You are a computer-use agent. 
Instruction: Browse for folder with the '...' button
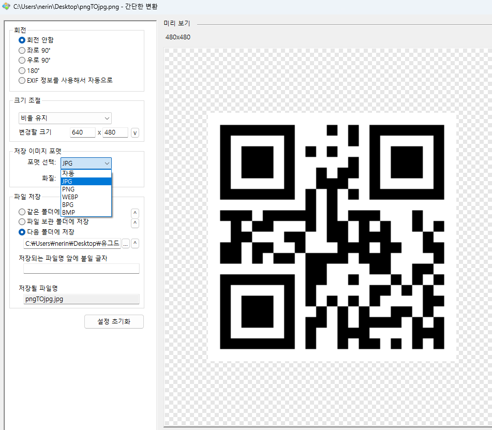coord(126,244)
